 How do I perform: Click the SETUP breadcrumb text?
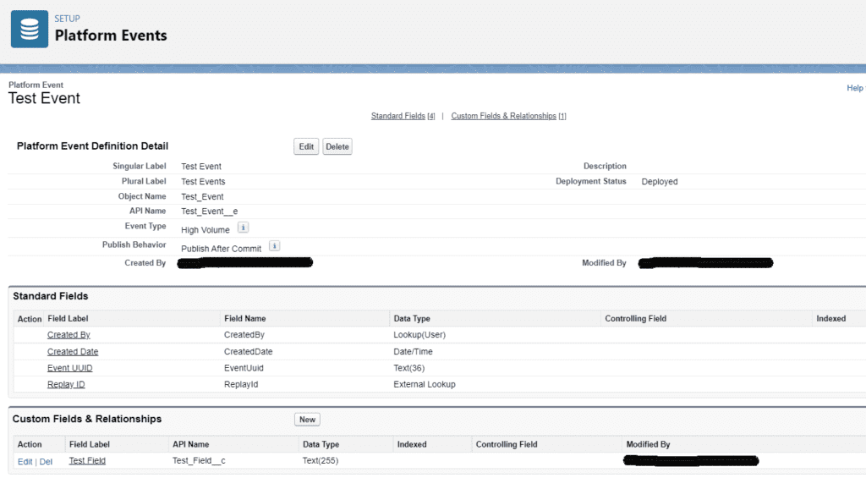point(67,19)
